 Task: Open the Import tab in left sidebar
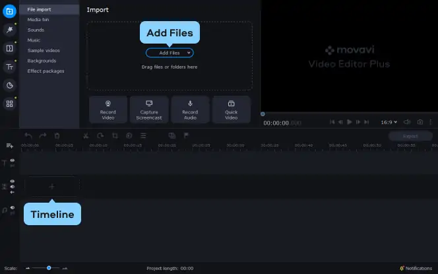coord(9,11)
